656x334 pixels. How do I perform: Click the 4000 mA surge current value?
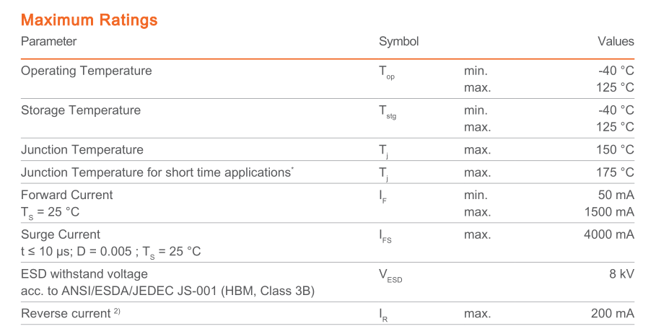tap(608, 234)
